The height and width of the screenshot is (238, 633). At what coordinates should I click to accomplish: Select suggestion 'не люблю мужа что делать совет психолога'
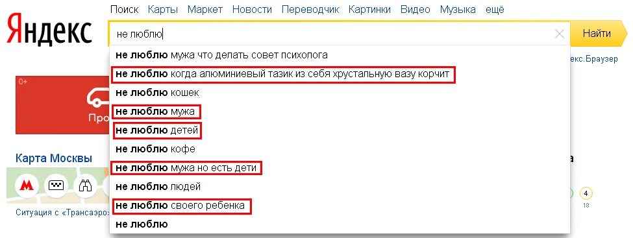[340, 55]
